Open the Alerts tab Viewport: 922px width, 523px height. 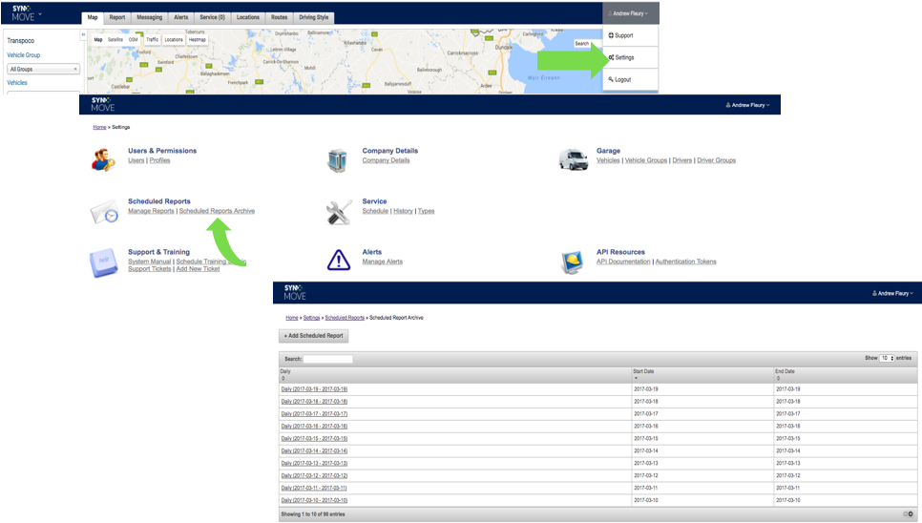181,17
